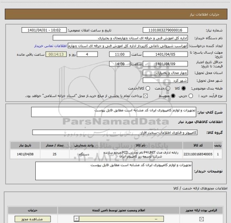231x223 pixels.
Task: Toggle the Islamic treasury payment checkbox
Action: pyautogui.click(x=146, y=96)
